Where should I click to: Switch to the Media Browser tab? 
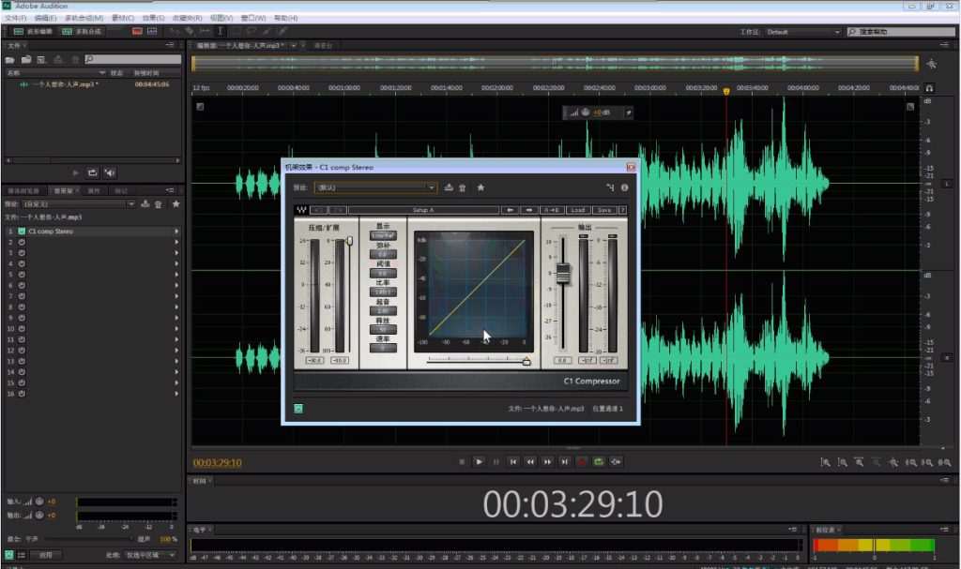[23, 191]
